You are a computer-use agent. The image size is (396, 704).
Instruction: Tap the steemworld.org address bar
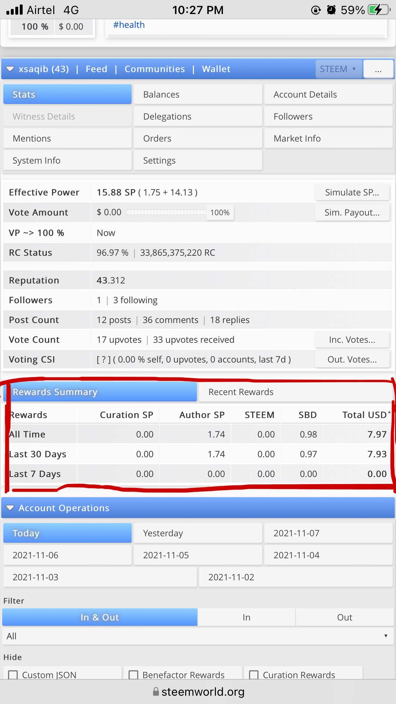(198, 692)
